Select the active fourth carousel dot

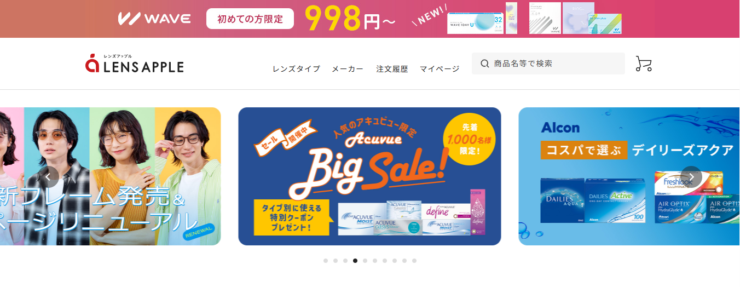point(355,261)
